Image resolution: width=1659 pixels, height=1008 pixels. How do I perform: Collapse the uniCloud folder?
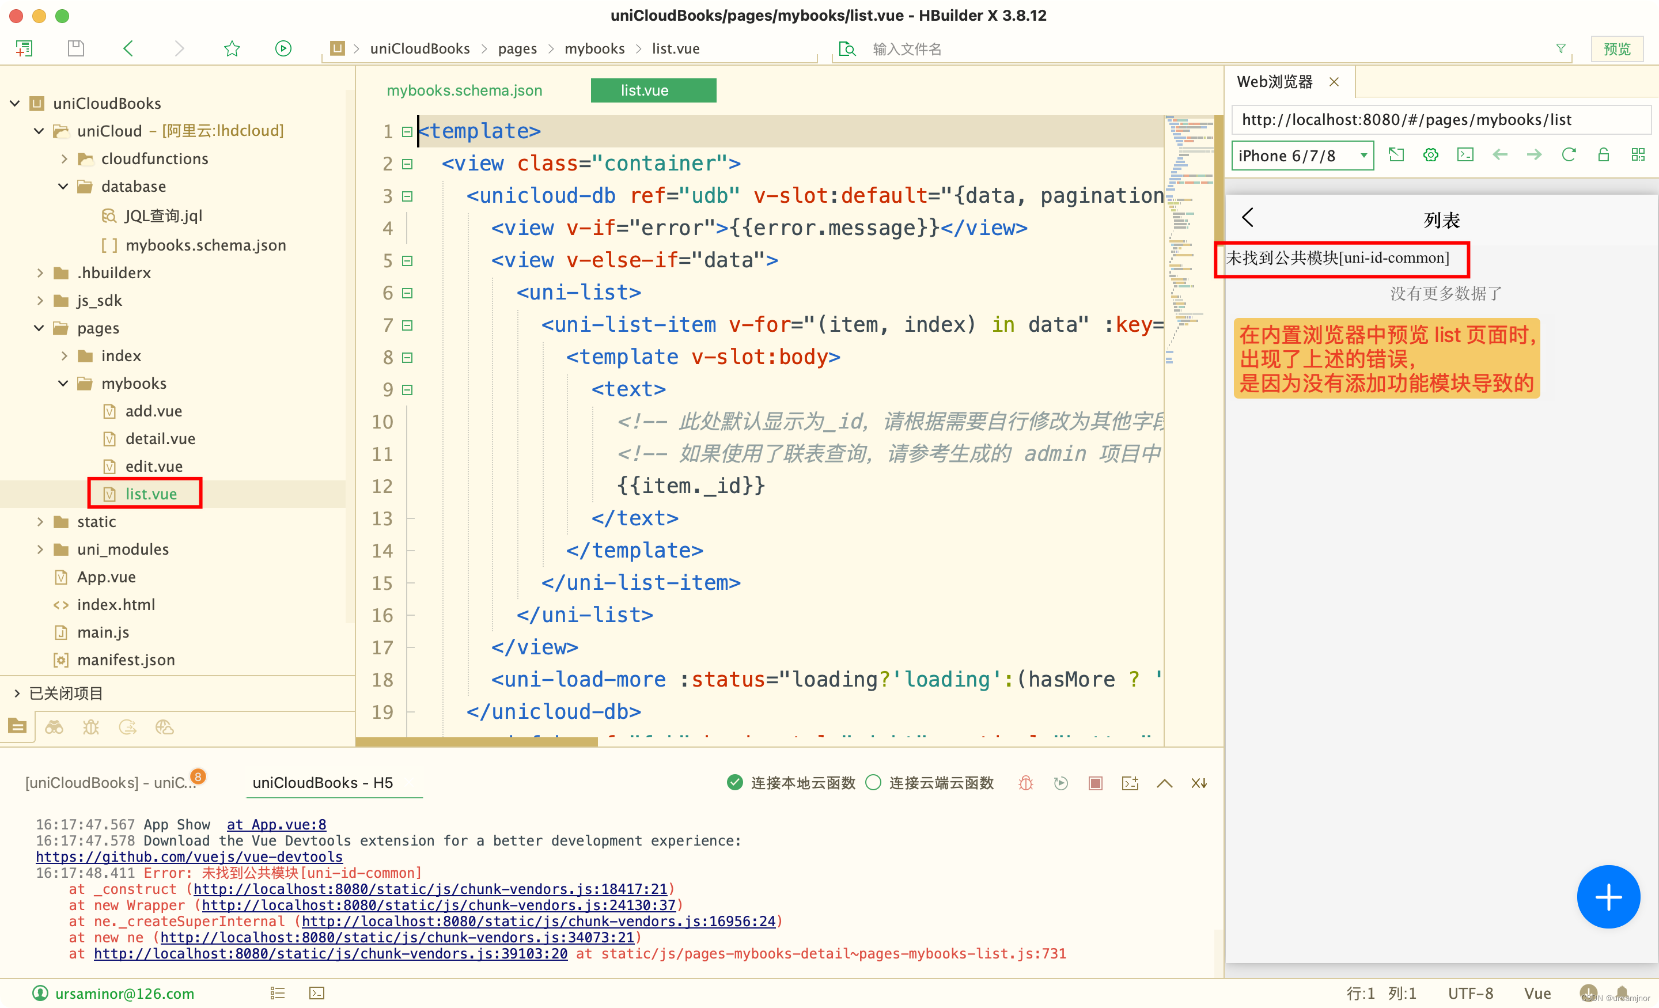[x=39, y=131]
